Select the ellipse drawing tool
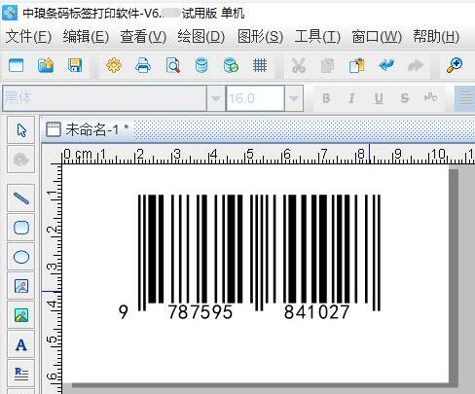475x394 pixels. [x=21, y=257]
